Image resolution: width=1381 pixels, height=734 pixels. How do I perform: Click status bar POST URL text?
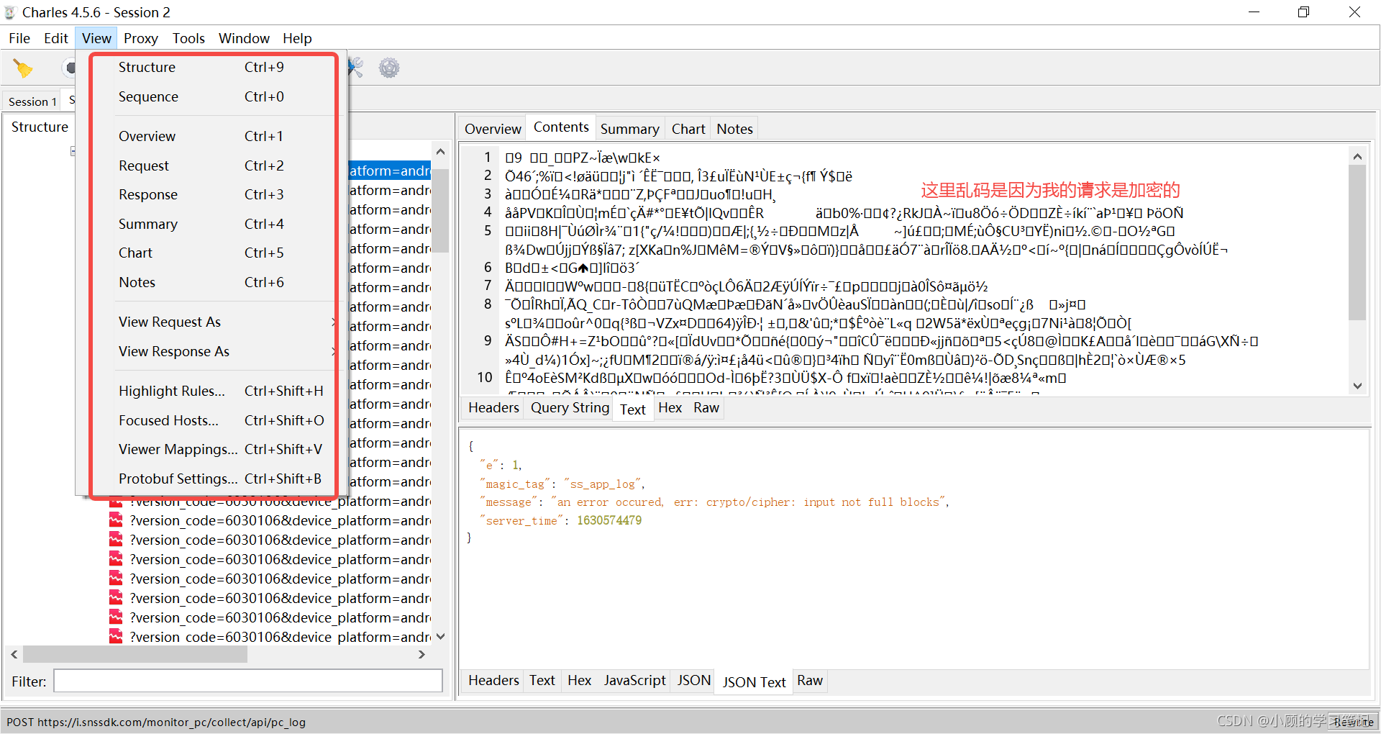[x=156, y=722]
